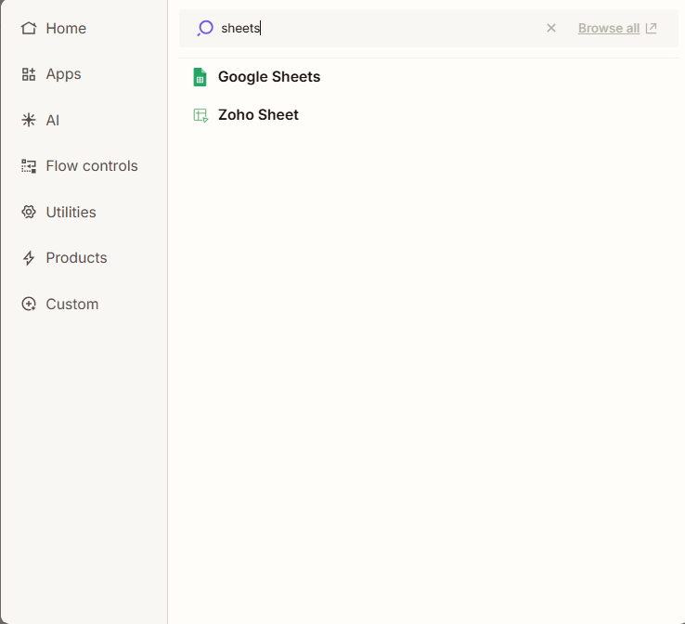Screen dimensions: 685x624
Task: Click the Products lightning bolt icon
Action: pos(29,258)
